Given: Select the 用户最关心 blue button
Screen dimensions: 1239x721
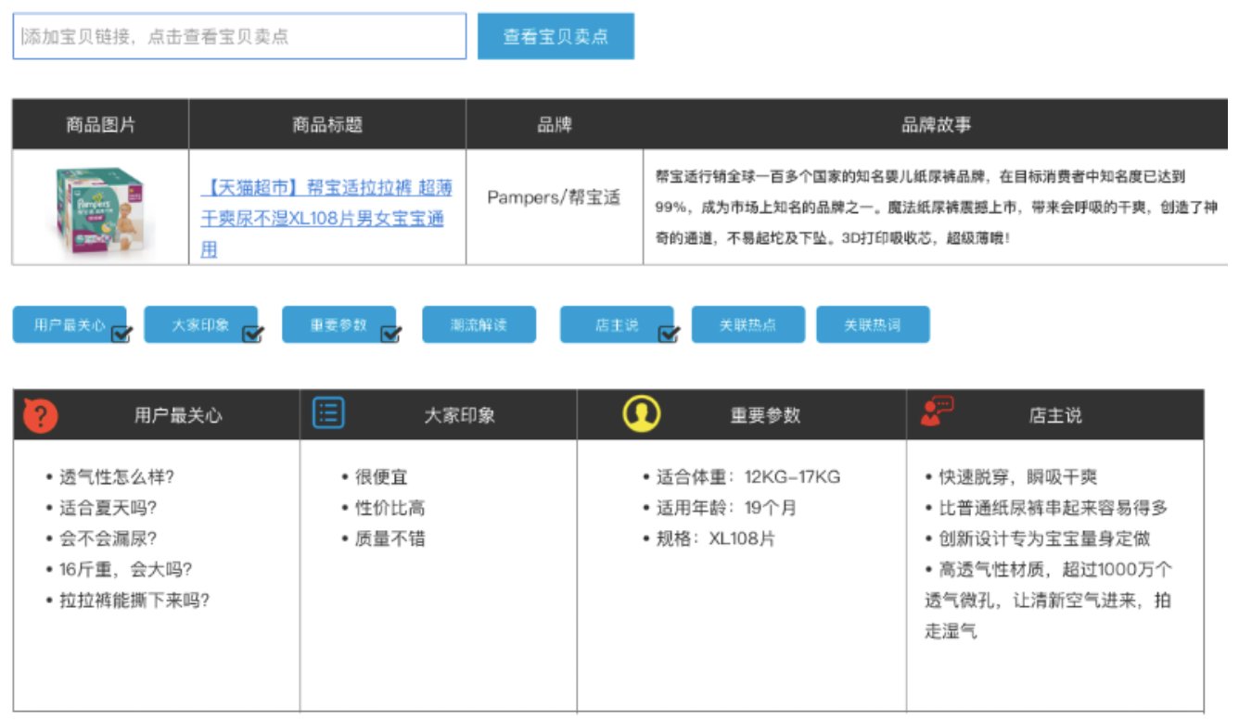Looking at the screenshot, I should click(70, 324).
